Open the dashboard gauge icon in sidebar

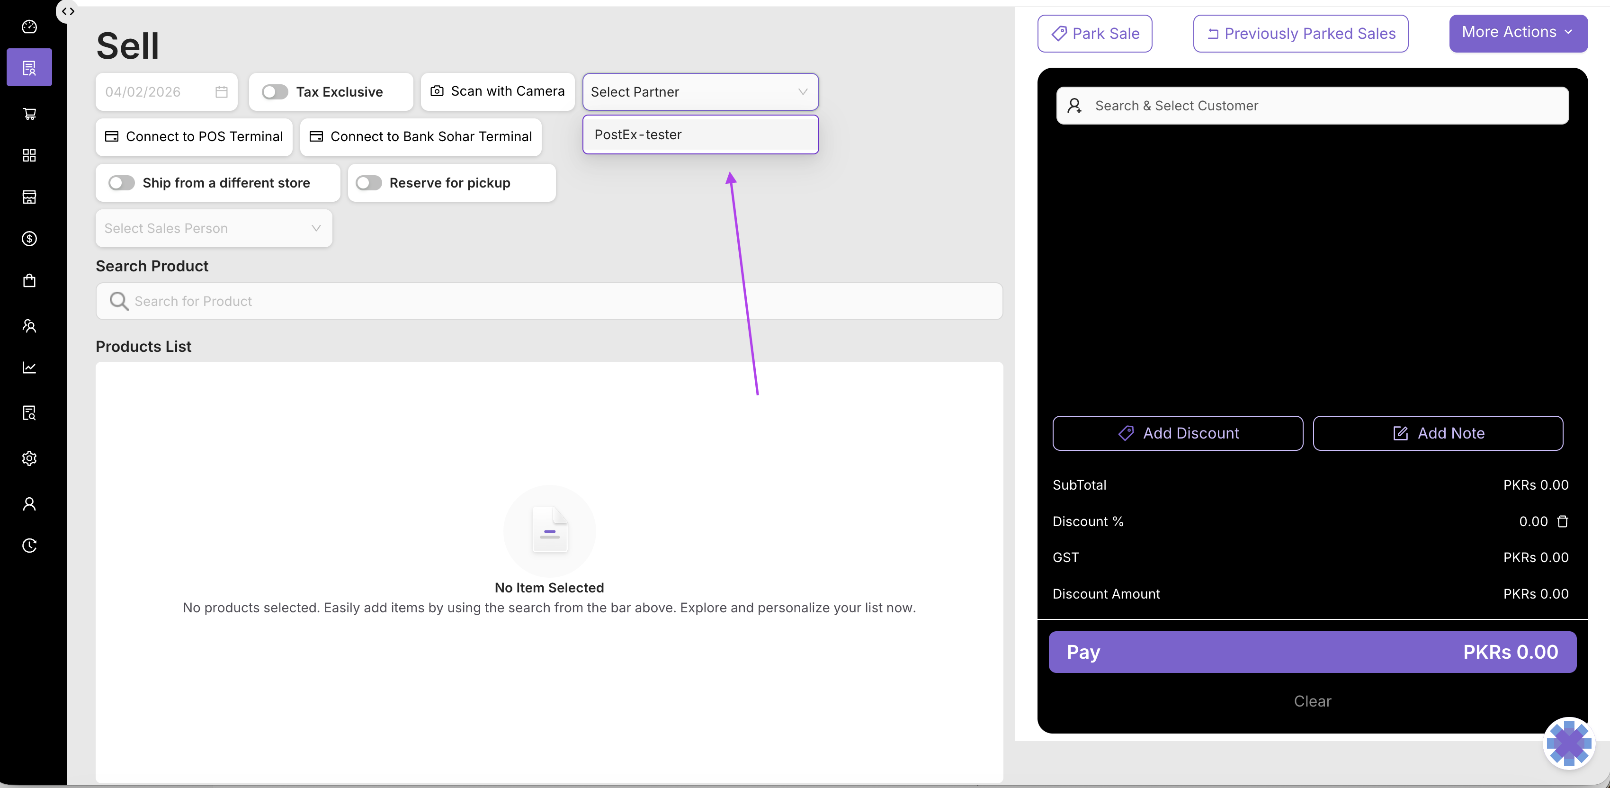point(29,26)
